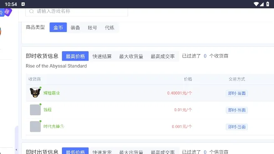Image resolution: width=274 pixels, height=154 pixels.
Task: Sort buyers by 快速结算
Action: pyautogui.click(x=102, y=56)
